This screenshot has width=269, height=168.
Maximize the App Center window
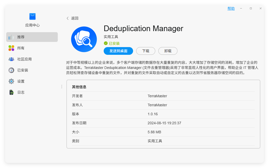coord(251,8)
